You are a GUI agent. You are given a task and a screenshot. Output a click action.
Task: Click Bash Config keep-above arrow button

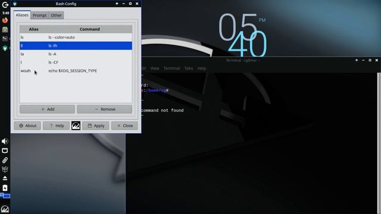pos(117,4)
